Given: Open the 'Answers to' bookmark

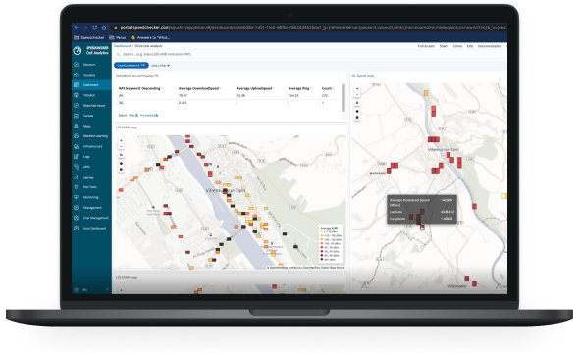Looking at the screenshot, I should pyautogui.click(x=150, y=37).
